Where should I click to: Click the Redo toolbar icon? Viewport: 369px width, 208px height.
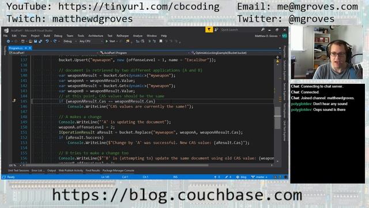tap(55, 41)
